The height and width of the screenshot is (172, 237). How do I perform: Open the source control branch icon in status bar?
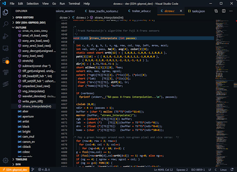click(x=33, y=170)
